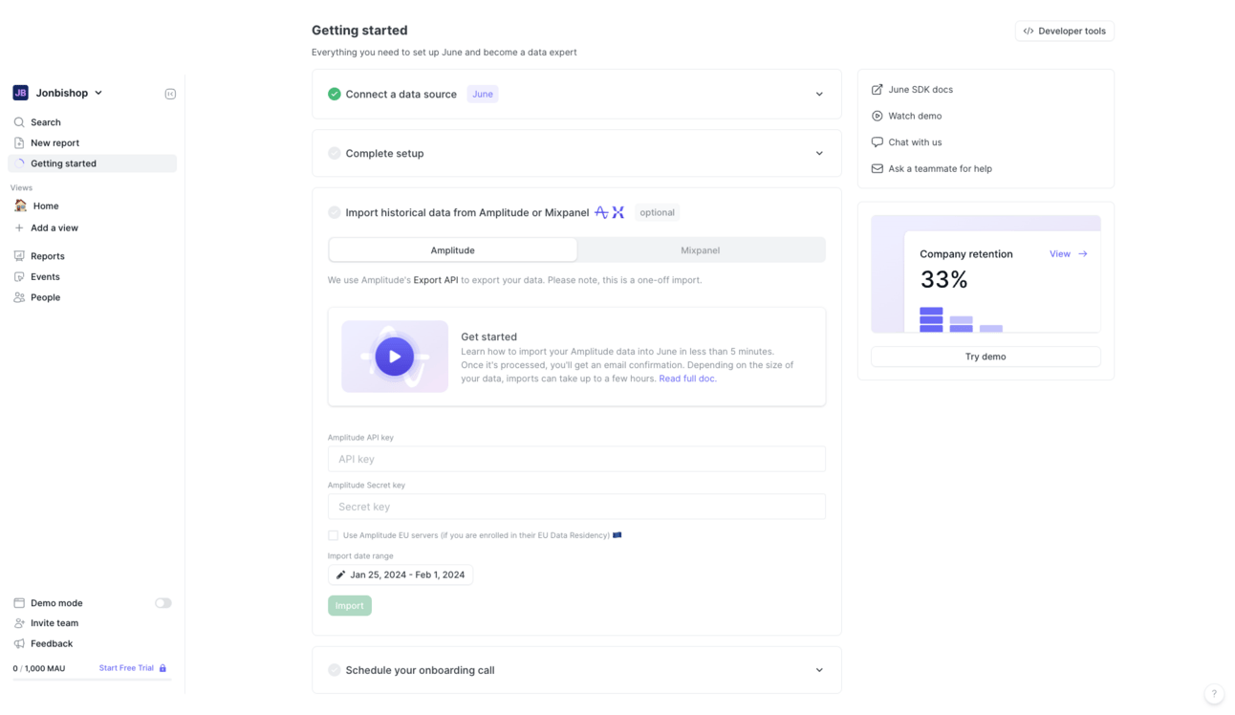Viewport: 1235px width, 715px height.
Task: Click the arrow icon next to View
Action: coord(1083,254)
